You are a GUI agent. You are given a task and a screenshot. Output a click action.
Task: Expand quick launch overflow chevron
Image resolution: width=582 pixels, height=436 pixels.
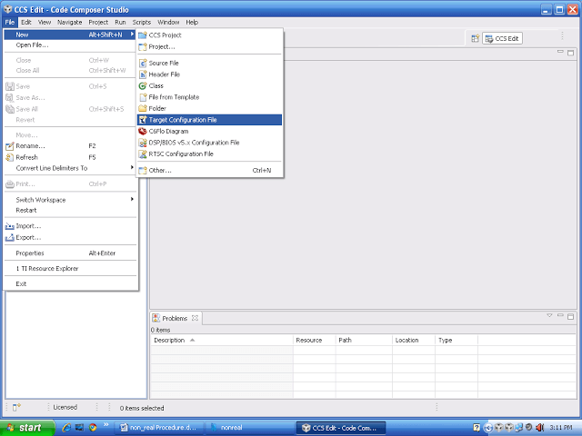105,424
